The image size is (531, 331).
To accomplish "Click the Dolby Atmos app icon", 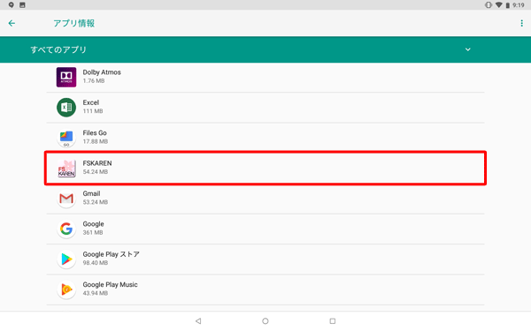I will click(x=66, y=77).
